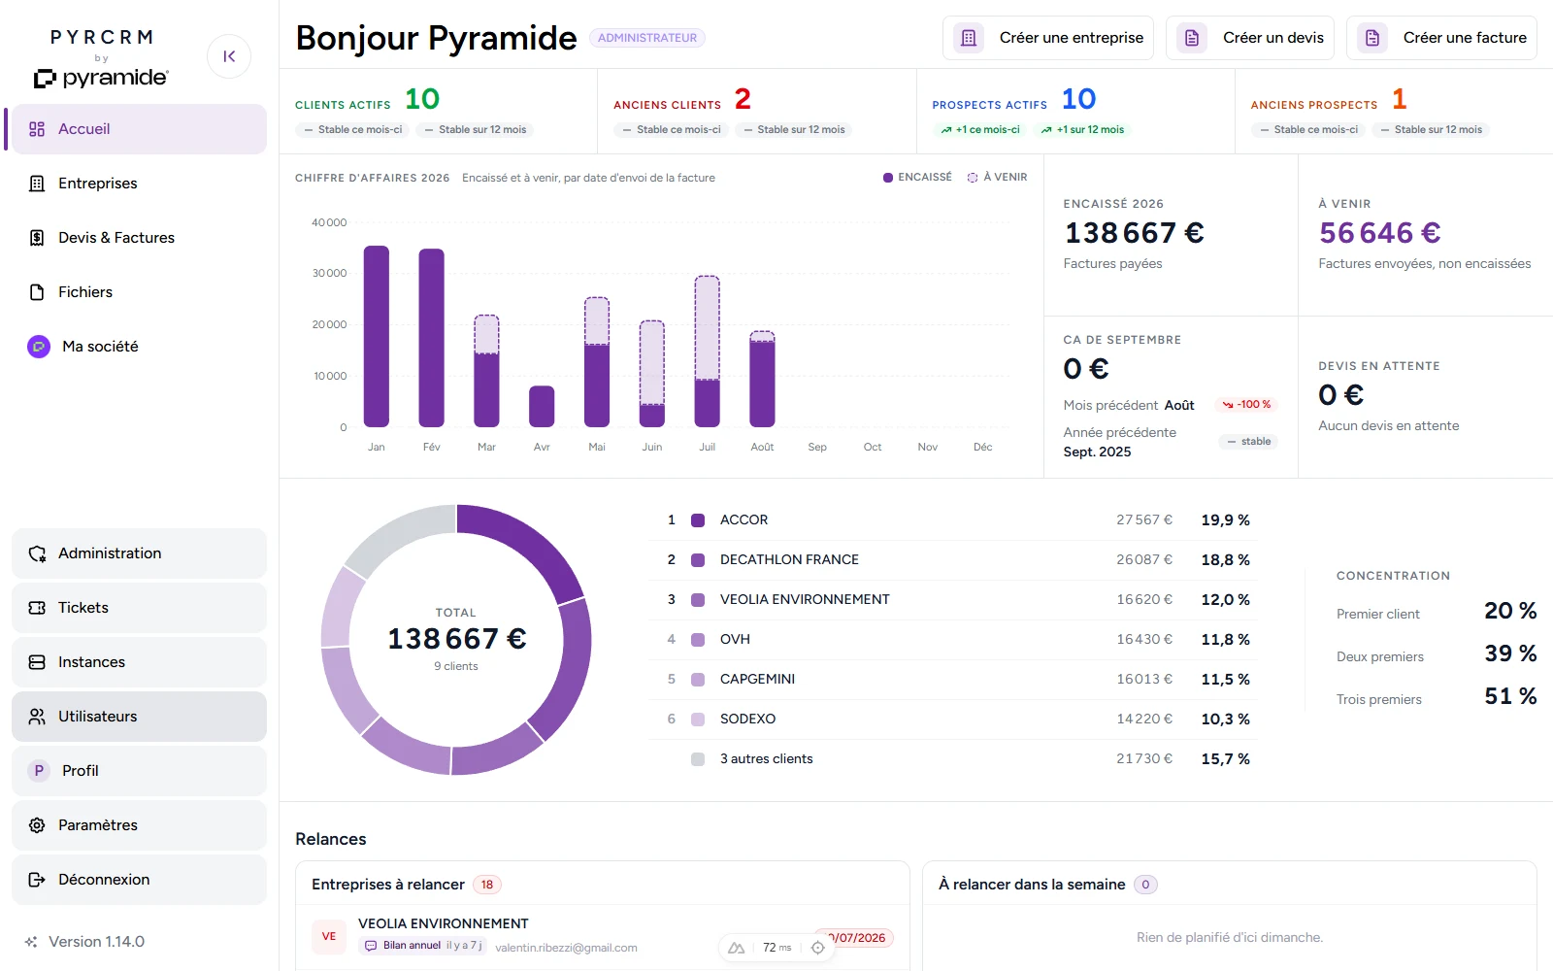Screen dimensions: 1553x971
Task: Click the Créer une entreprise label
Action: [1072, 38]
